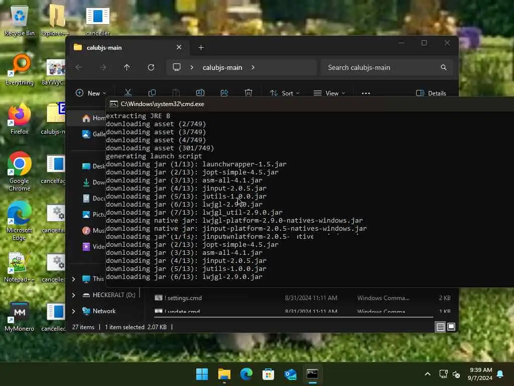The width and height of the screenshot is (514, 386).
Task: Open the New item dropdown
Action: [x=91, y=93]
